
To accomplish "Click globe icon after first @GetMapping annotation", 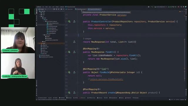I will coord(98,49).
